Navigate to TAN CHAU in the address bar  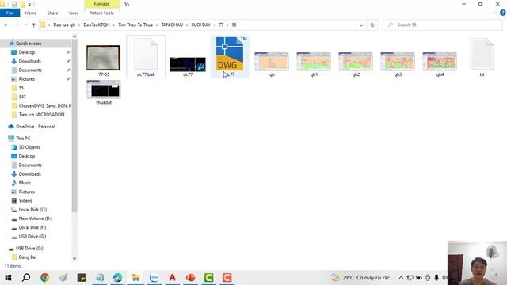(172, 25)
